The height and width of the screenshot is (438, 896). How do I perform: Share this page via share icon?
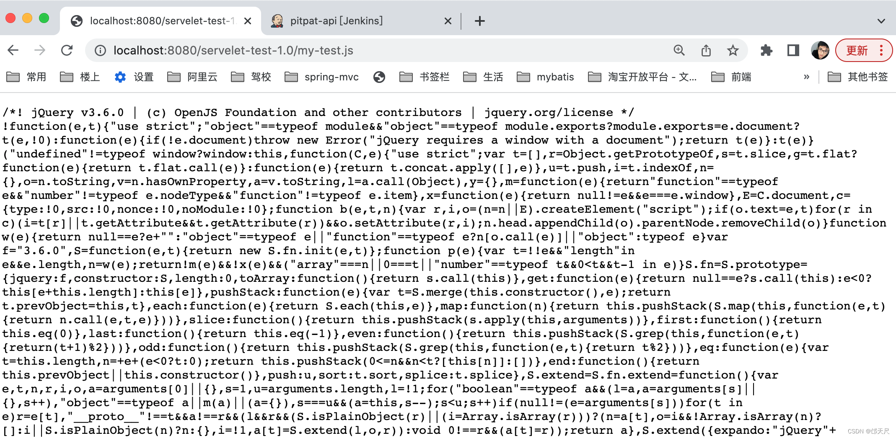click(x=706, y=51)
